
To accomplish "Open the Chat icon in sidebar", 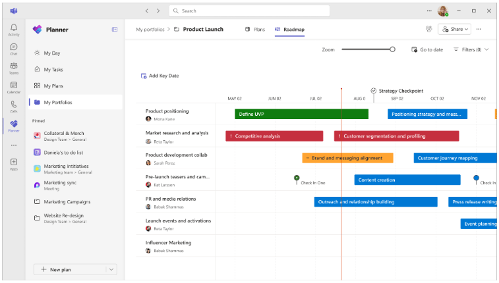I will [x=14, y=47].
